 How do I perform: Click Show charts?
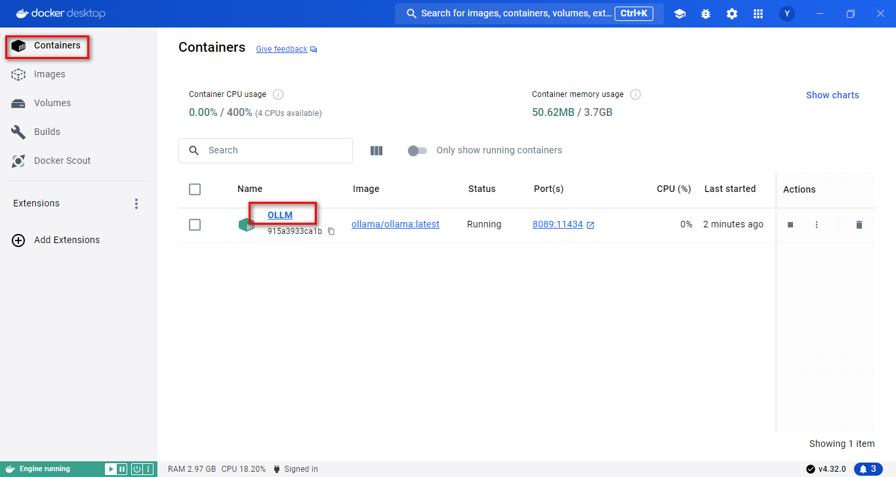[x=832, y=95]
